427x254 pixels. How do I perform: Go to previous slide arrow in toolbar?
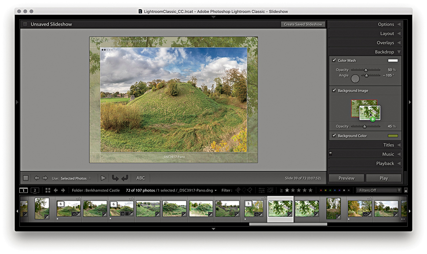(37, 178)
